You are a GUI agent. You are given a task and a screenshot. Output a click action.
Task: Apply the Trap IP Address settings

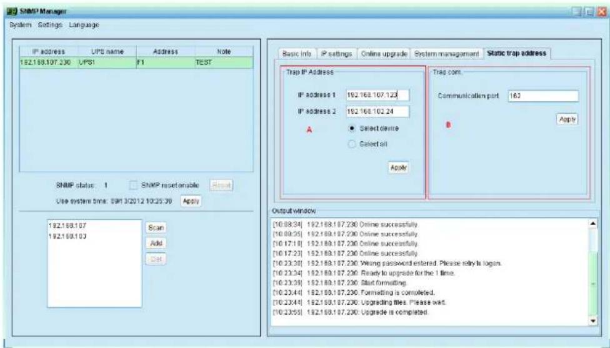pos(398,167)
